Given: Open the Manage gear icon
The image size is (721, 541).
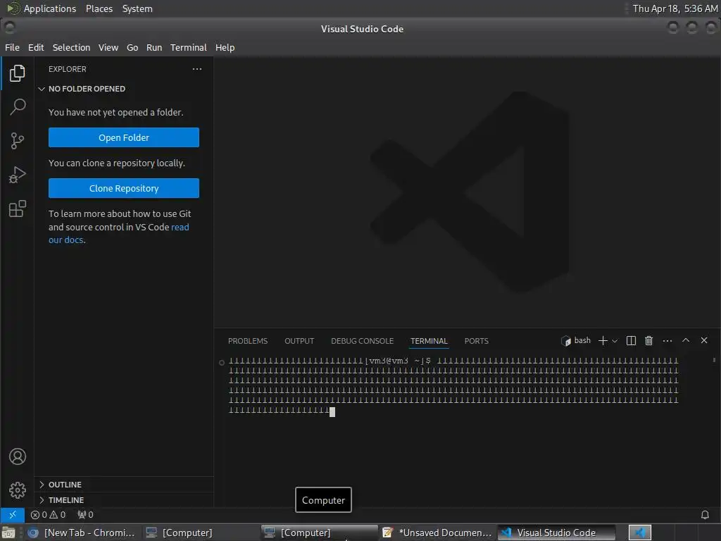Looking at the screenshot, I should (x=18, y=490).
